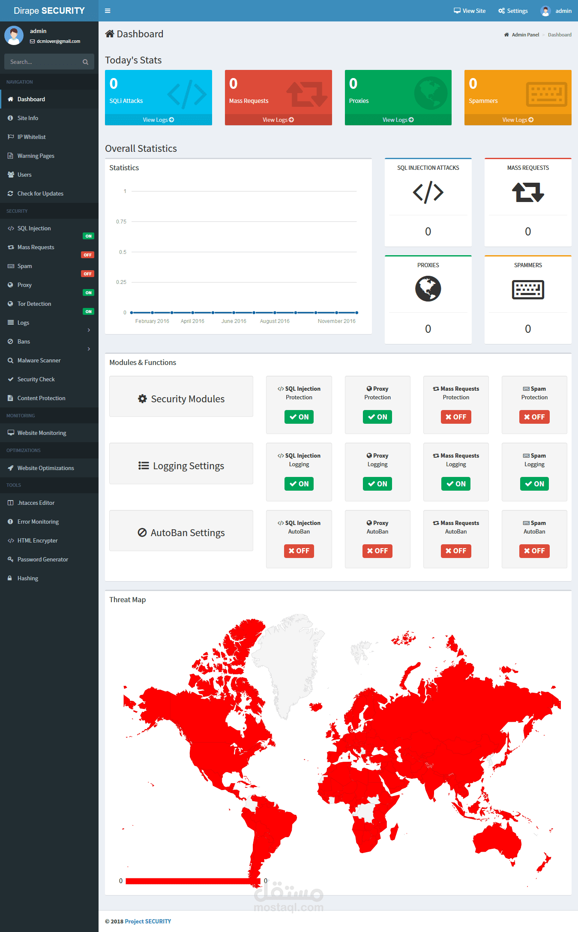Click the flag icon for IP Whitelist
The width and height of the screenshot is (578, 932).
pos(11,137)
